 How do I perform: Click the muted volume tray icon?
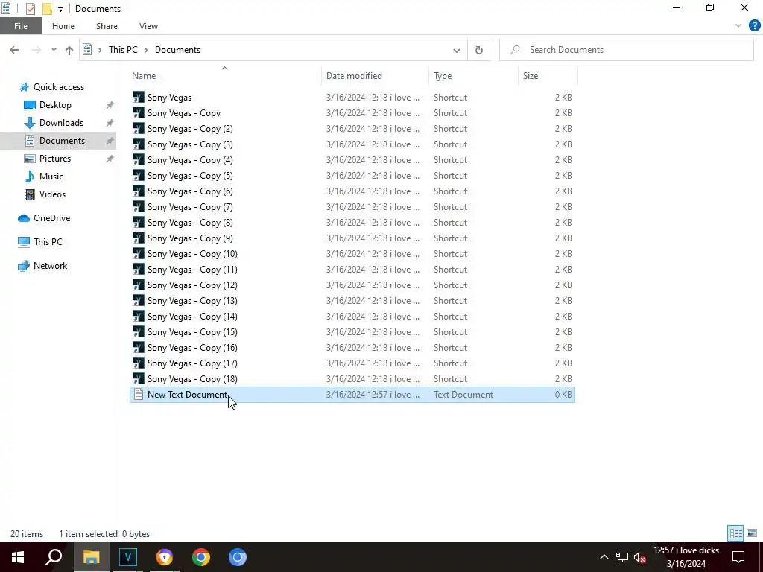coord(640,557)
